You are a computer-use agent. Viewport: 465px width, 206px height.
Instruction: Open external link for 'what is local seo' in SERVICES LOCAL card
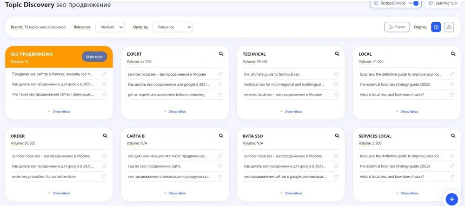(452, 176)
